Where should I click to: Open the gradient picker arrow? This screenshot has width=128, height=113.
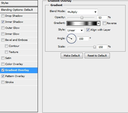pyautogui.click(x=99, y=23)
